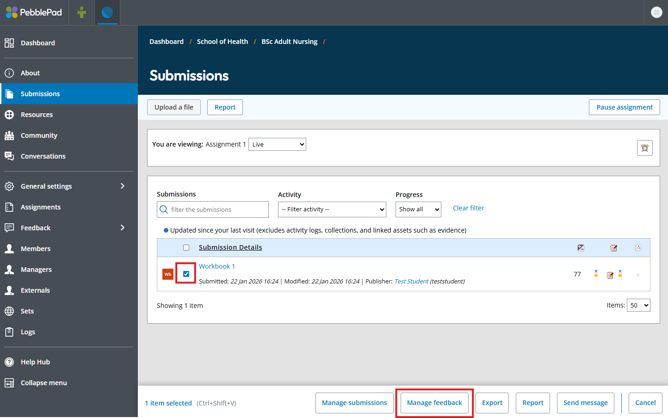Open the Assignments sidebar menu item

[x=41, y=207]
